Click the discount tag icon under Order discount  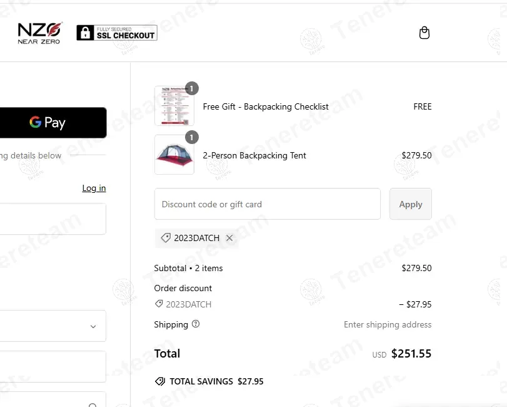pos(159,304)
